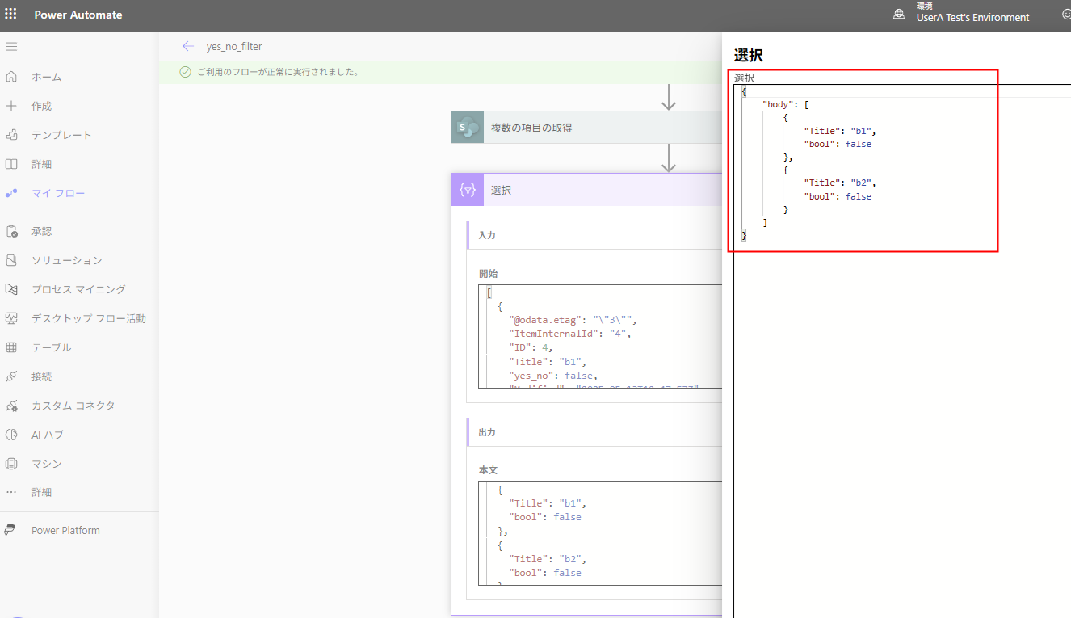The width and height of the screenshot is (1071, 618).
Task: Open the Microsoft app launcher waffle menu
Action: [11, 15]
